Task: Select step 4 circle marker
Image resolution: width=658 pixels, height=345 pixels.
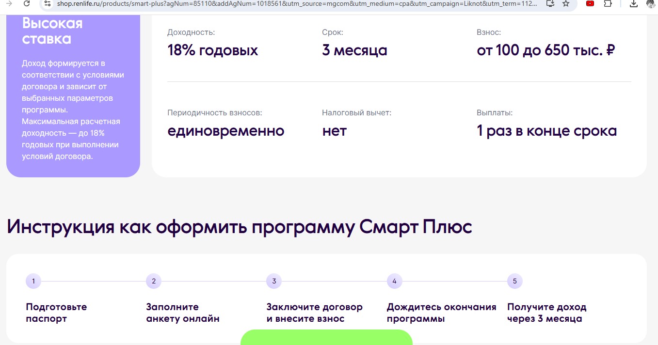Action: [394, 281]
